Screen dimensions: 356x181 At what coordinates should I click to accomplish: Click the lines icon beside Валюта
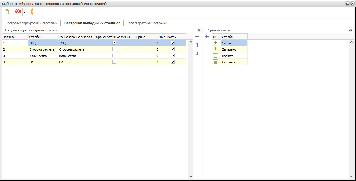point(215,56)
